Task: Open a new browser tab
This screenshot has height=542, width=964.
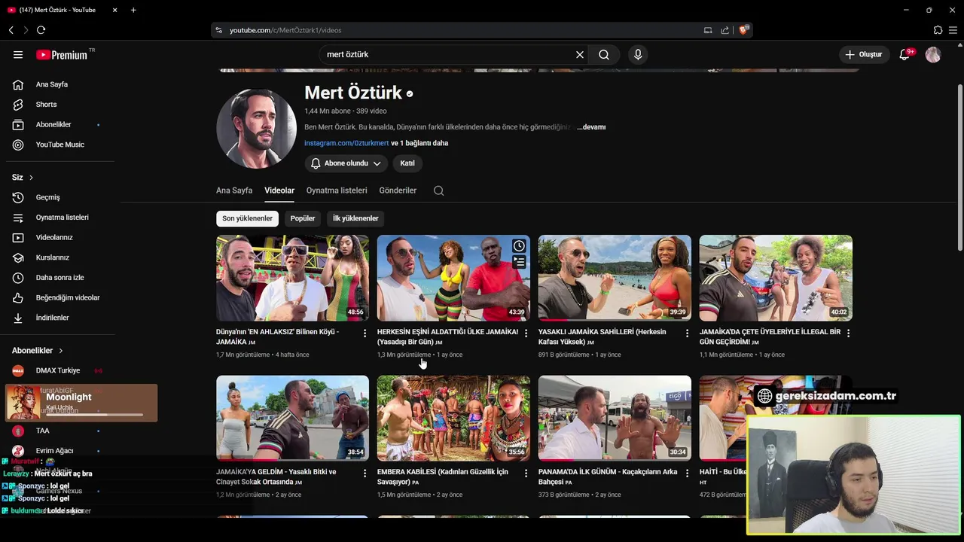Action: [133, 10]
